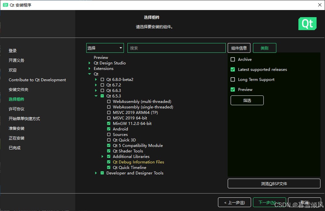The height and width of the screenshot is (211, 325).
Task: Check the Qt Quick 3D checkbox
Action: click(x=109, y=140)
